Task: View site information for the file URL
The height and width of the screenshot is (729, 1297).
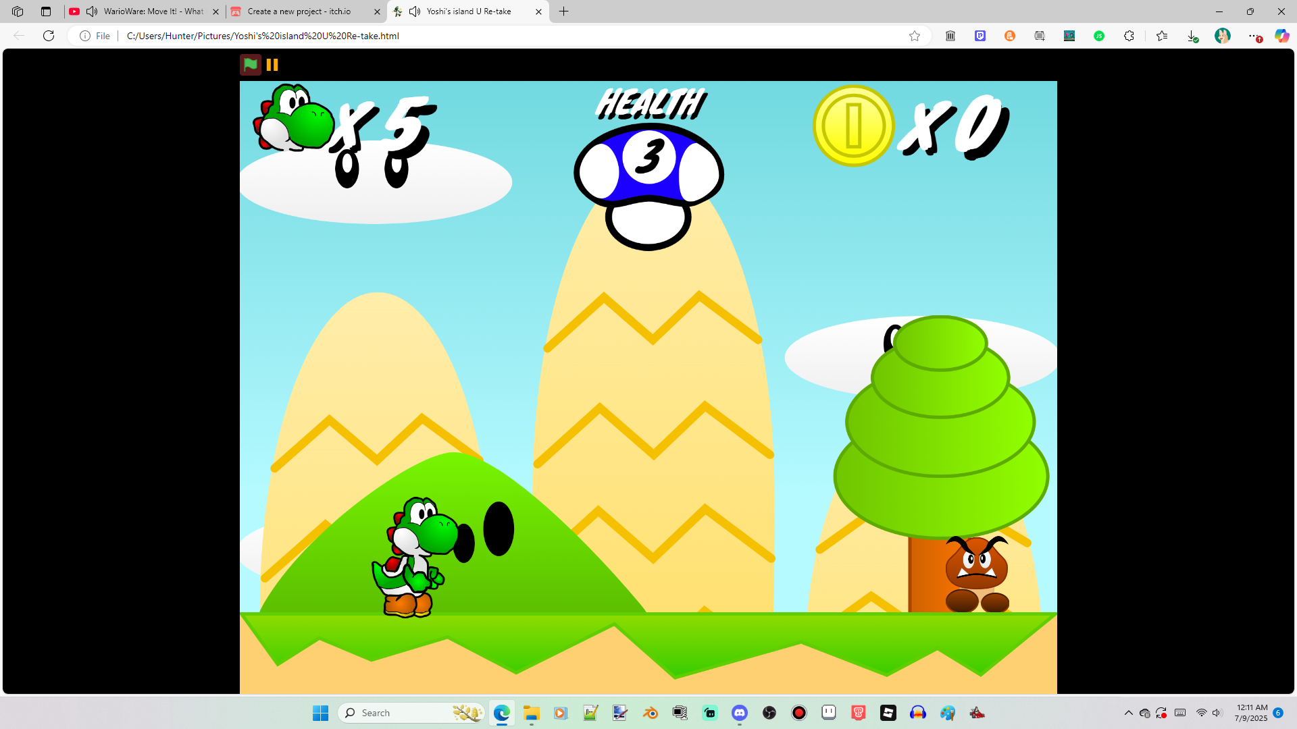Action: point(95,36)
